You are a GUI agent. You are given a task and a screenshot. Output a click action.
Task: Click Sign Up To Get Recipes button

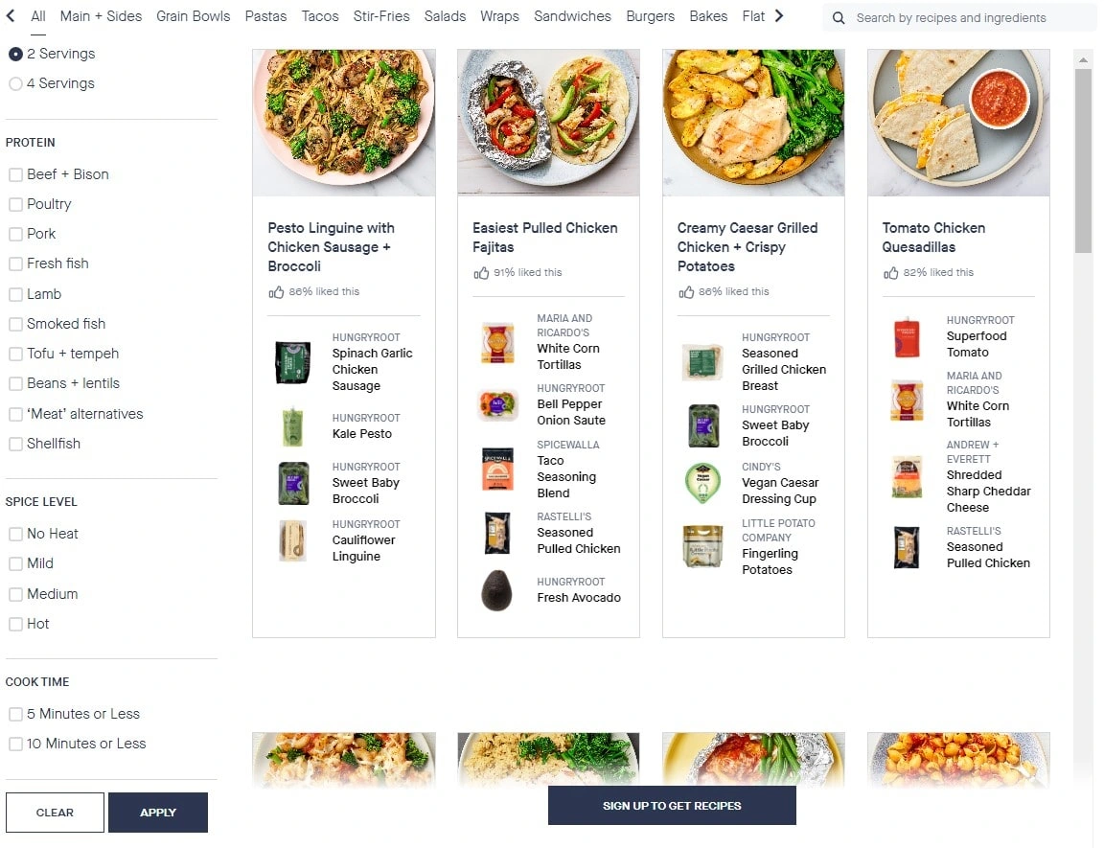click(672, 805)
